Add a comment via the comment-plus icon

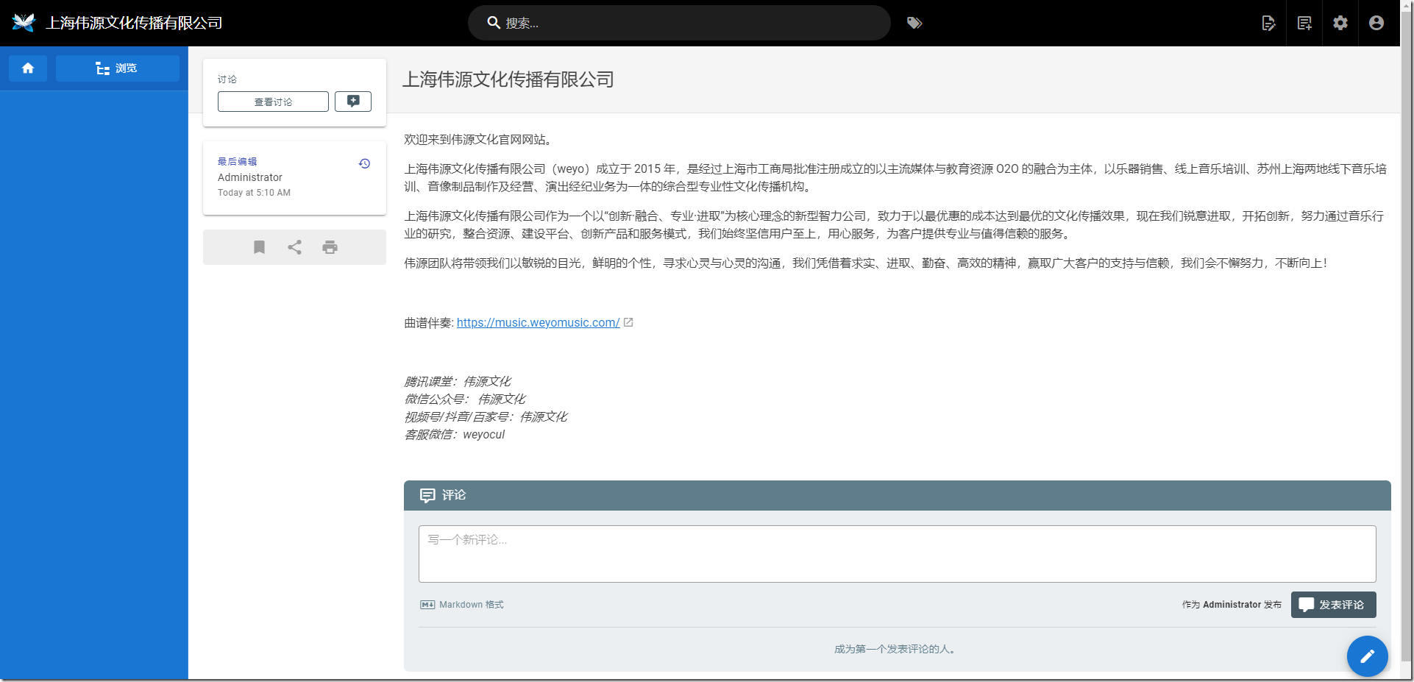(353, 102)
